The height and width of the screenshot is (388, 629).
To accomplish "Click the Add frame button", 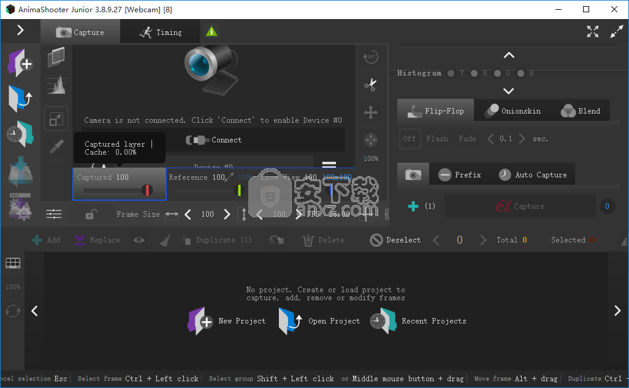I will [46, 240].
